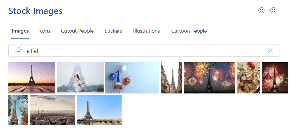The image size is (293, 139).
Task: Click the happy smiley feedback icon
Action: coord(261,10)
